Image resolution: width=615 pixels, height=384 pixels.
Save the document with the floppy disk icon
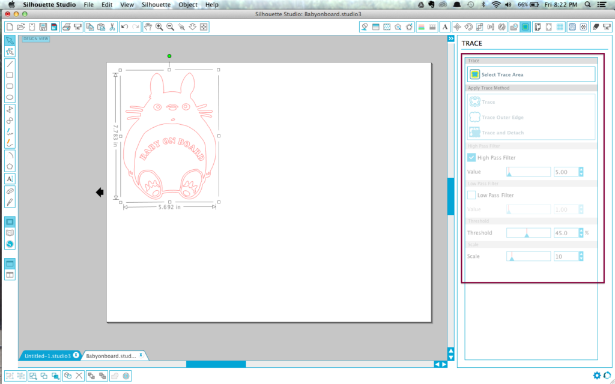click(43, 27)
